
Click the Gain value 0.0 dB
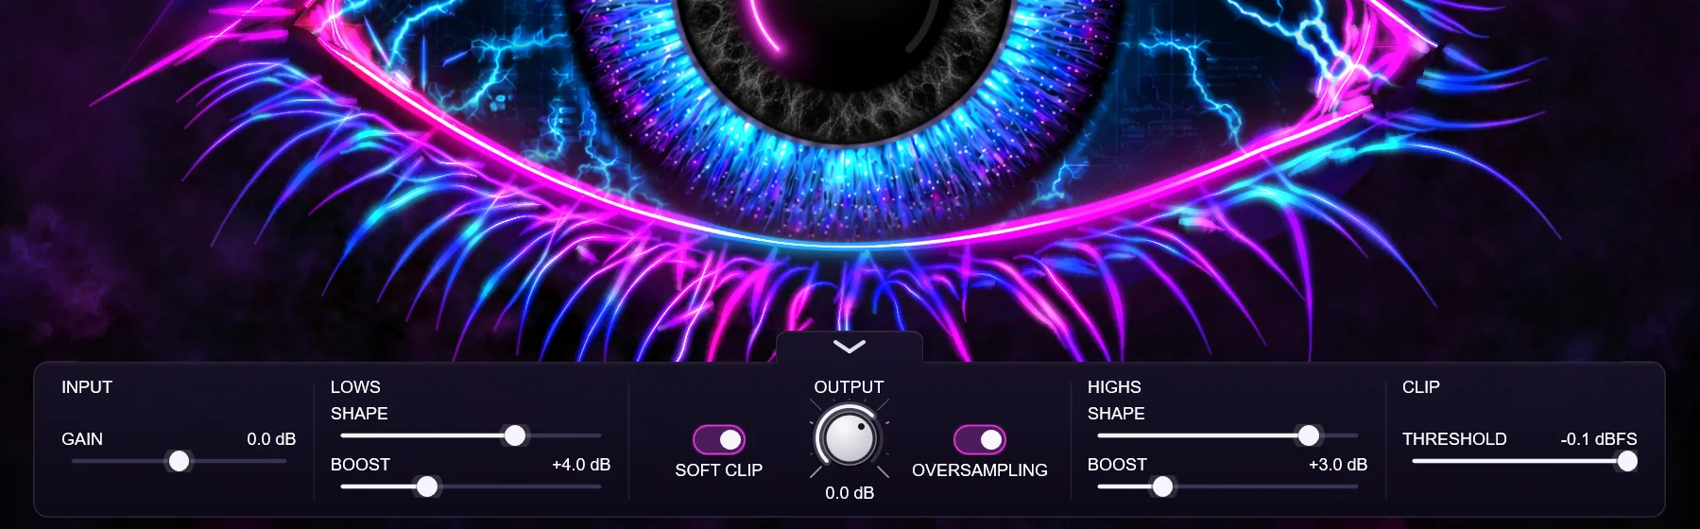pos(271,439)
